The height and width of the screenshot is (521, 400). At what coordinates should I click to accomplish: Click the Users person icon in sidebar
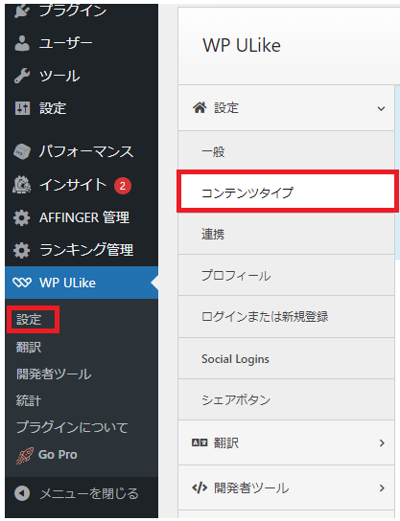22,43
